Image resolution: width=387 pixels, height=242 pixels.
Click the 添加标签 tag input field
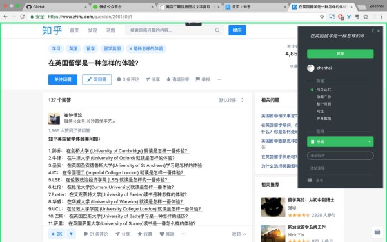click(x=340, y=156)
